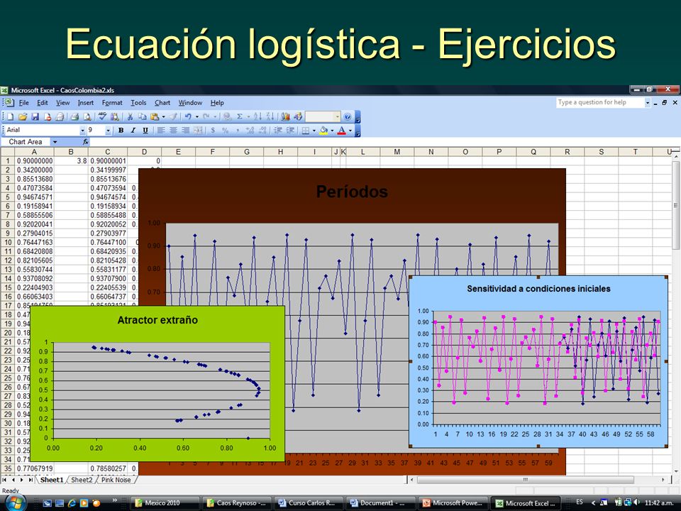
Task: Open Print Preview from toolbar
Action: coord(87,116)
